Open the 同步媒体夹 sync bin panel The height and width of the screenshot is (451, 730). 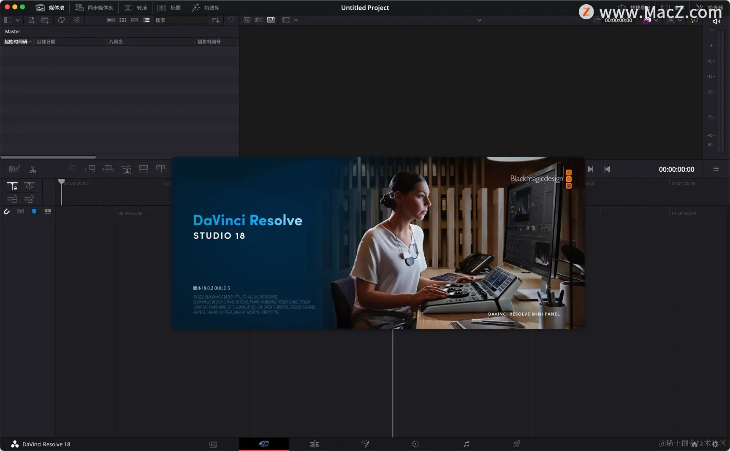[x=94, y=8]
